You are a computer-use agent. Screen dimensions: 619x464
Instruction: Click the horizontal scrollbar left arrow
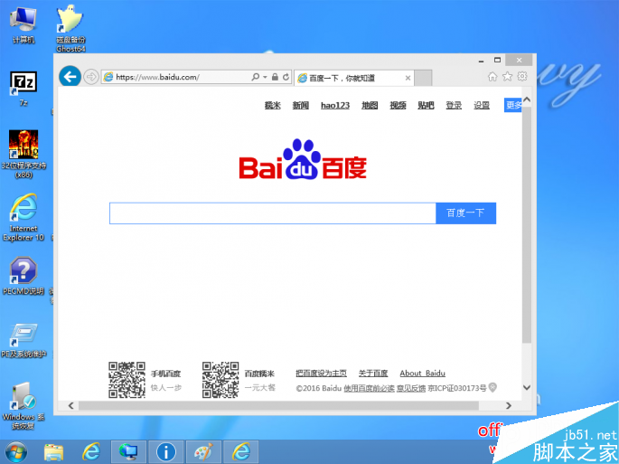coord(71,405)
